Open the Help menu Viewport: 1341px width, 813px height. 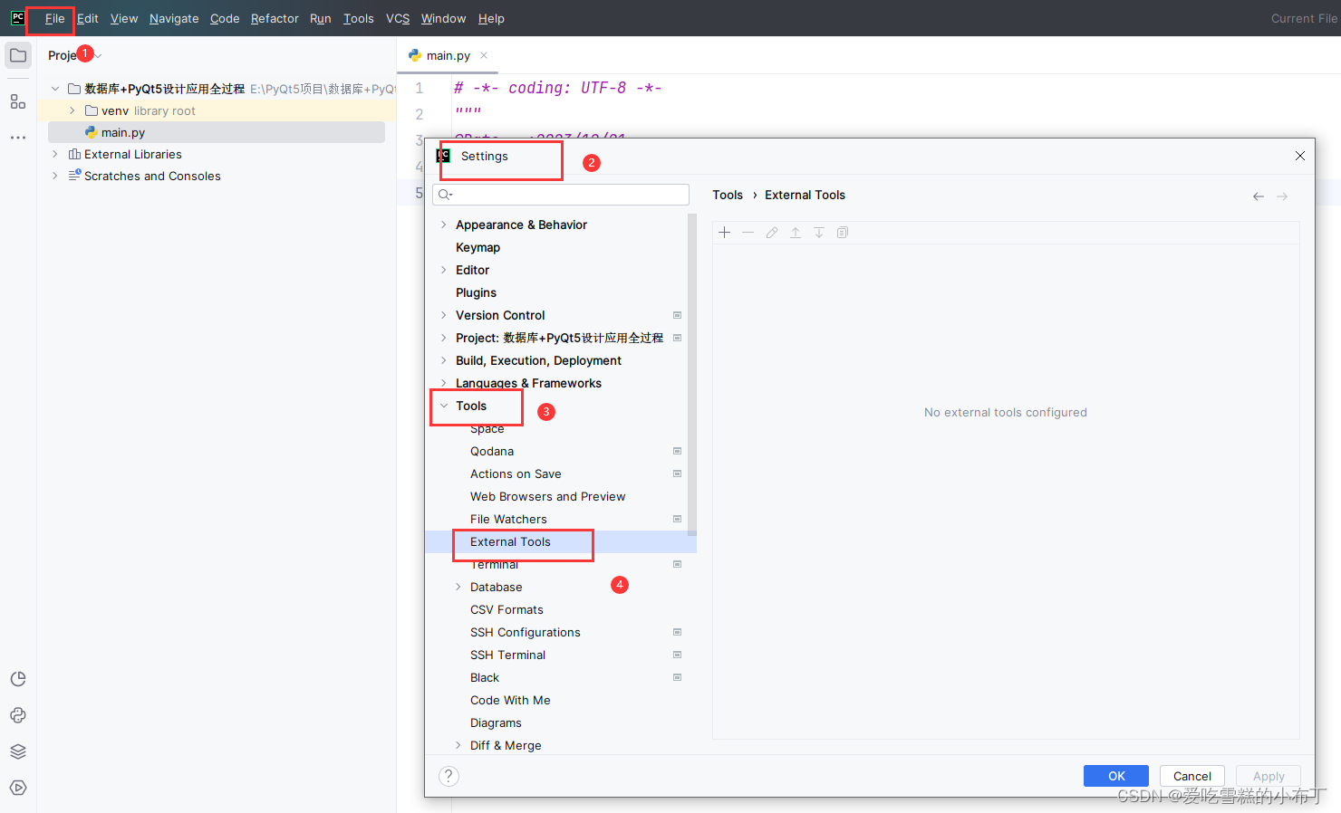491,18
